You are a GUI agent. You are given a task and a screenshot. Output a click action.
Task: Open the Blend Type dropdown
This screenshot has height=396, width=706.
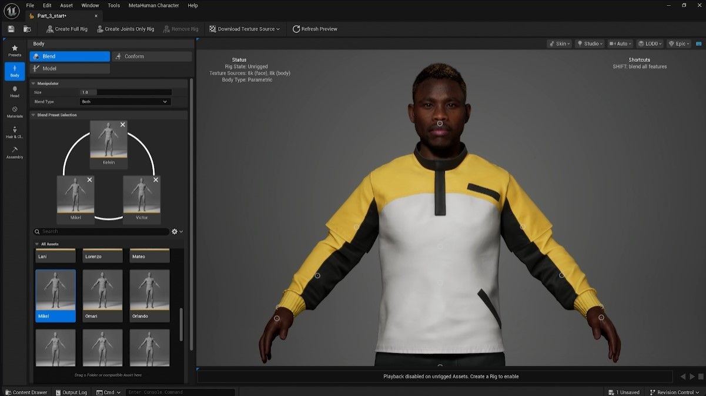click(125, 102)
